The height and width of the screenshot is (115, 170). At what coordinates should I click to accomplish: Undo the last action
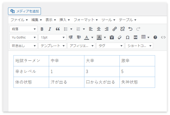130,29
